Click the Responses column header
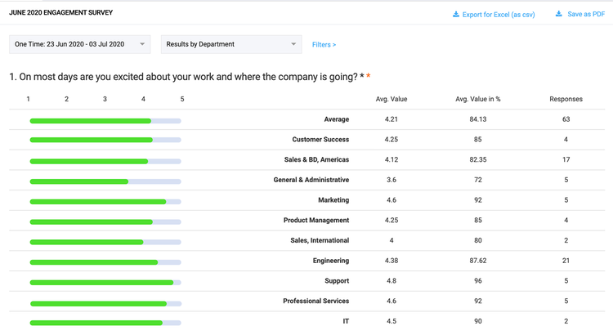Image resolution: width=613 pixels, height=335 pixels. tap(566, 99)
